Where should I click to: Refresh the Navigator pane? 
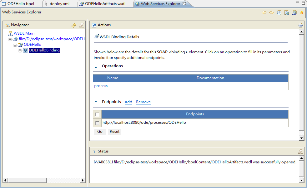tap(74, 25)
